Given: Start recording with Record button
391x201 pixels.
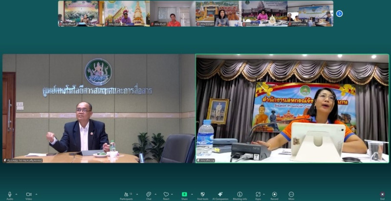Looking at the screenshot, I should click(274, 196).
